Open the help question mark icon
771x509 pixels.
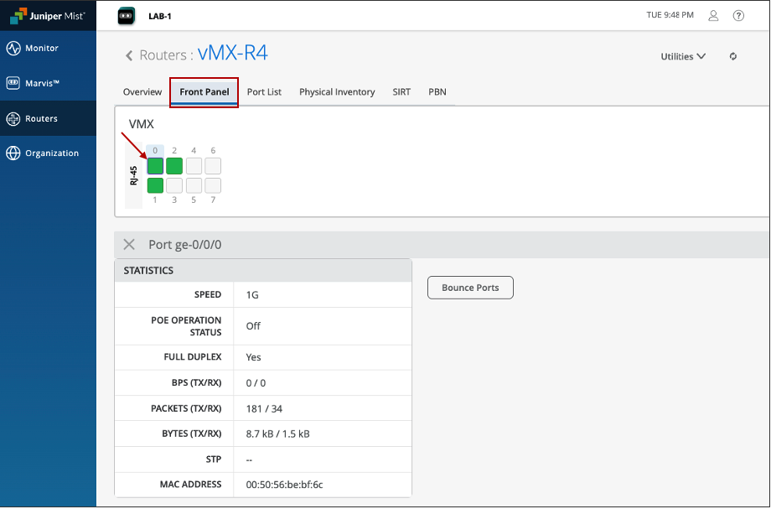(738, 15)
